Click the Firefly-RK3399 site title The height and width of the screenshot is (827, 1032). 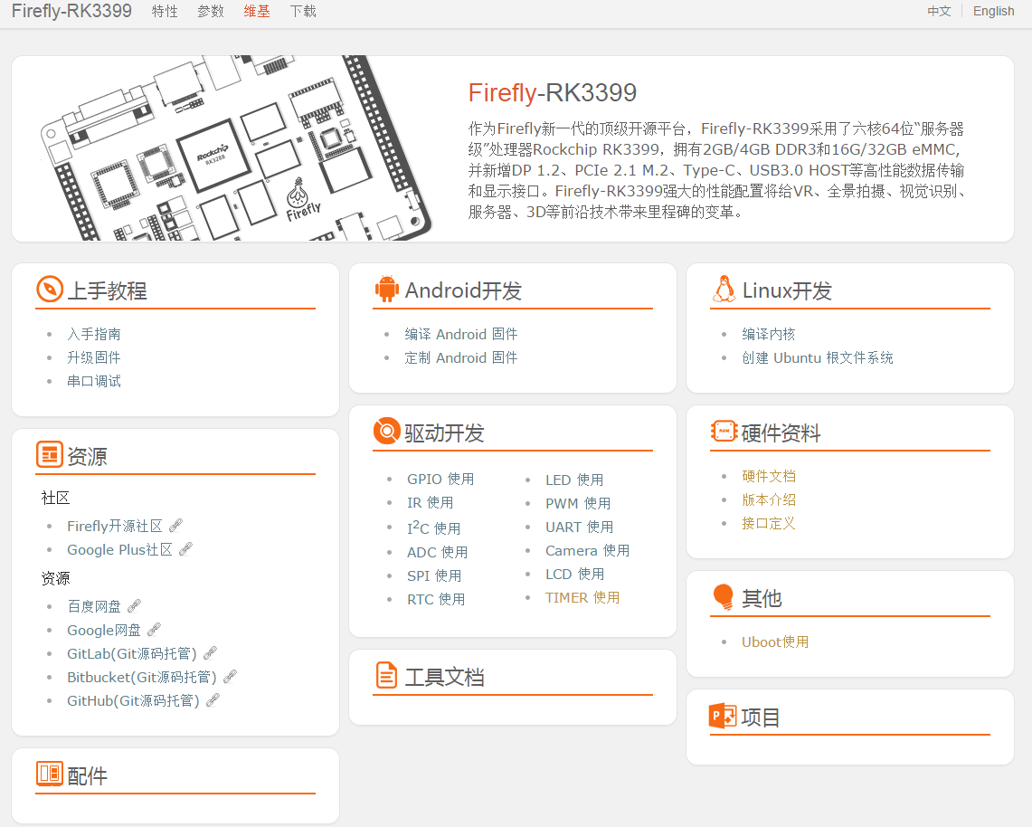click(x=71, y=11)
